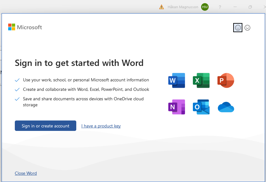
Task: Restore down the Word window
Action: [x=250, y=7]
